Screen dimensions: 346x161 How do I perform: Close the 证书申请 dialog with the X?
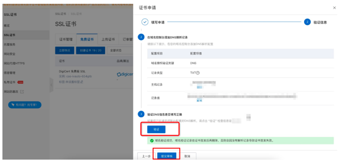coord(334,8)
